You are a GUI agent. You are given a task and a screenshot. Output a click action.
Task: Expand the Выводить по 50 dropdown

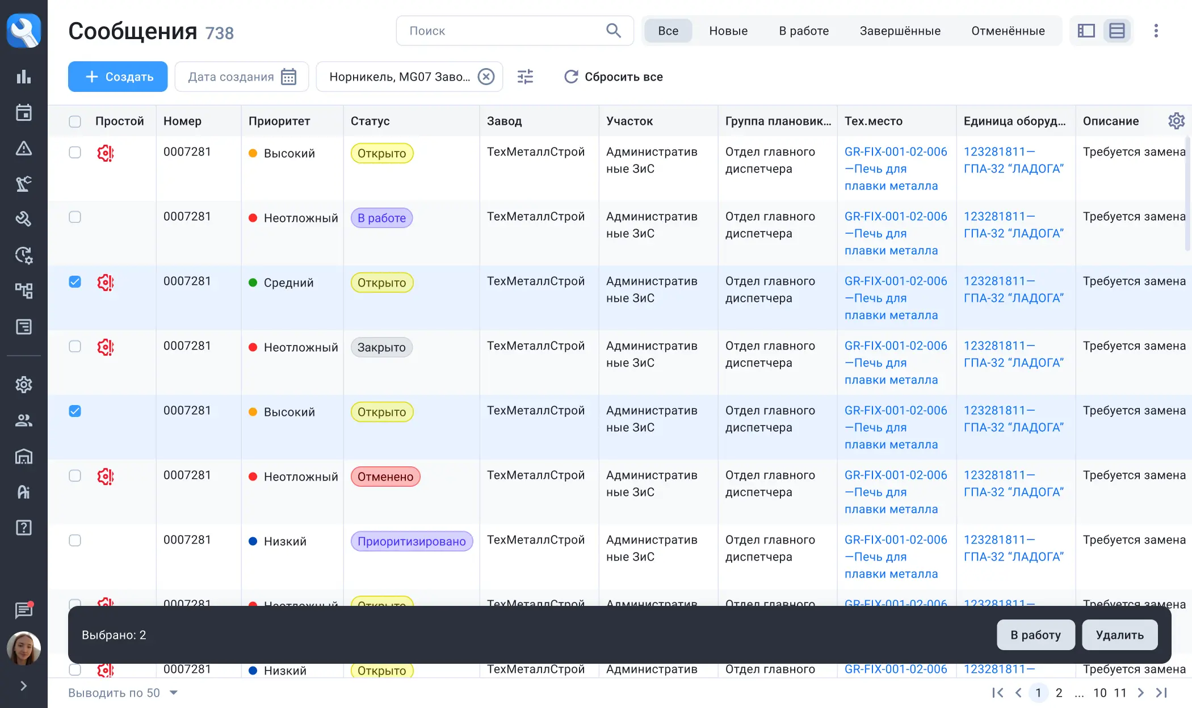coord(174,693)
